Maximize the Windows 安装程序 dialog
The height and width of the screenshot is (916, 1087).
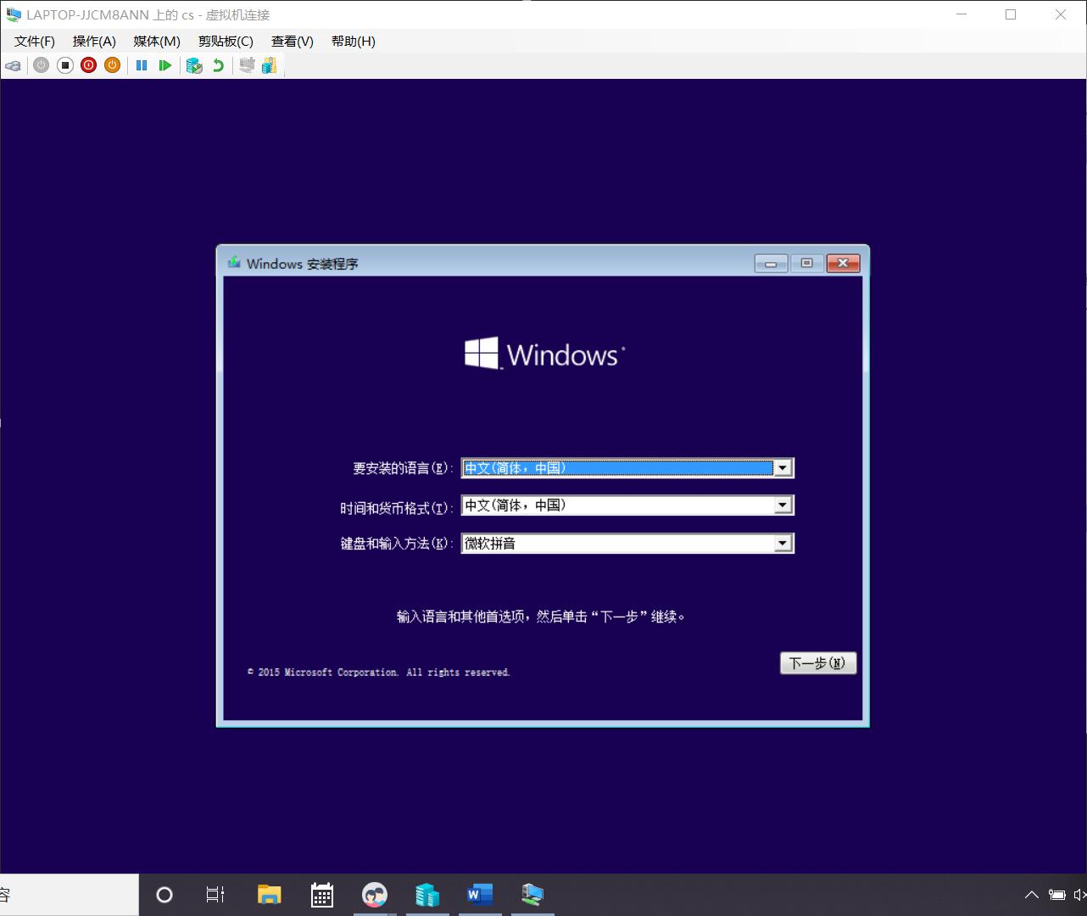806,264
